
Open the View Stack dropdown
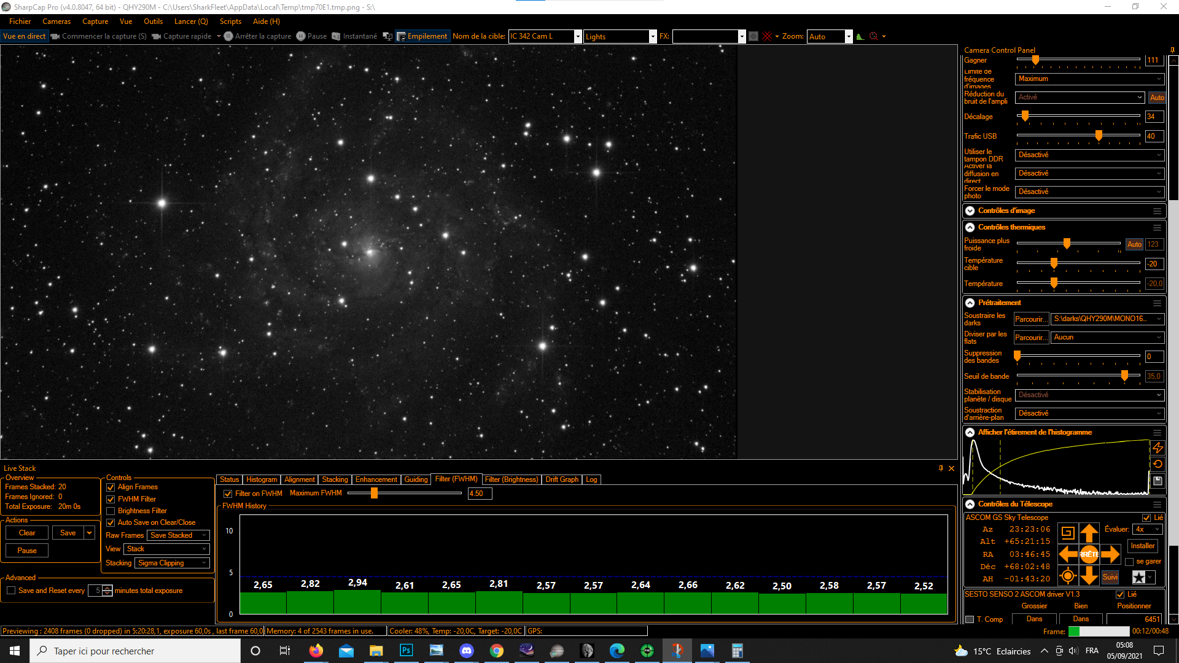[x=166, y=549]
